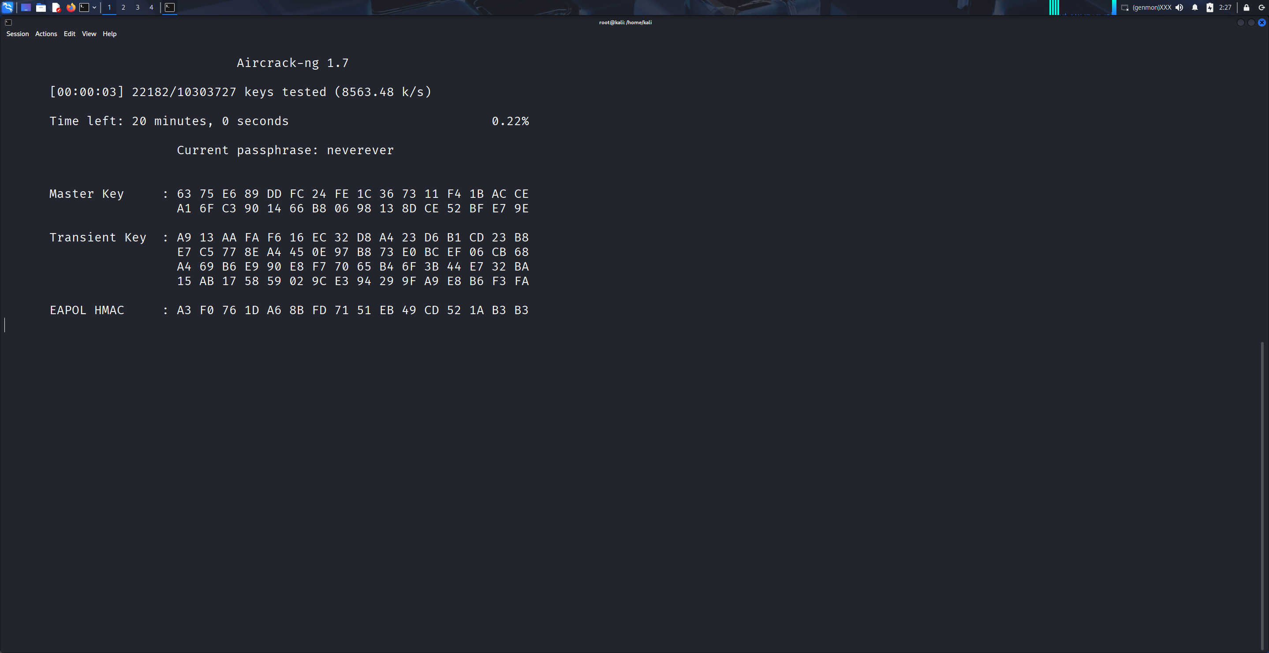
Task: Click the terminal vertical scrollbar
Action: click(1262, 493)
